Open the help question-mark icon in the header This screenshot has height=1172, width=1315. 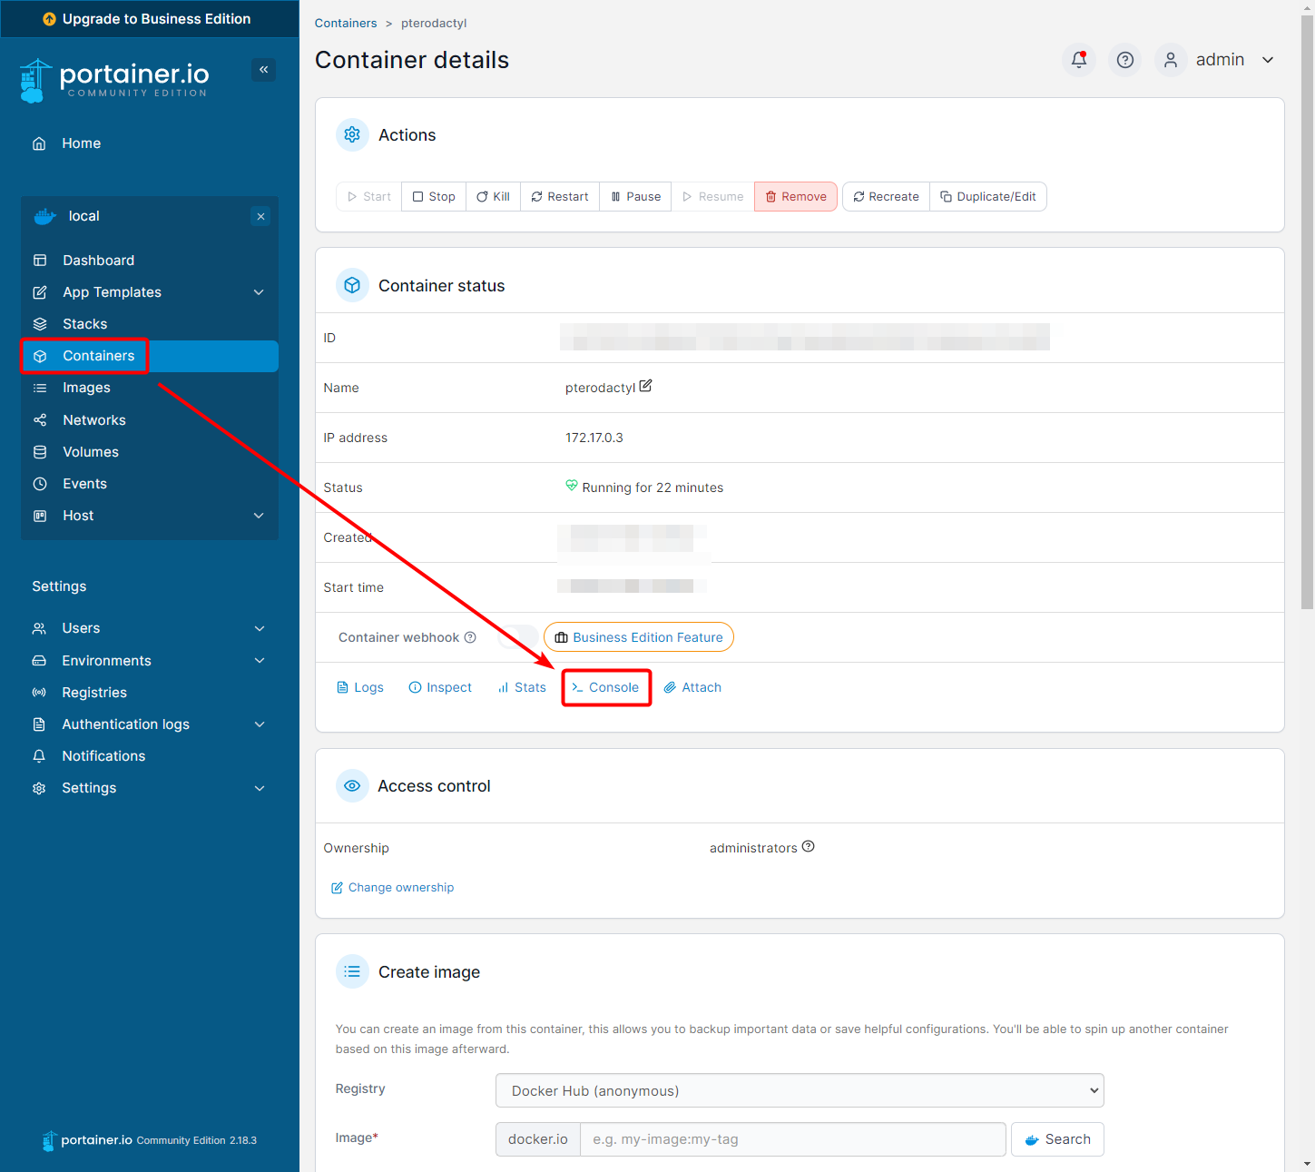pyautogui.click(x=1125, y=60)
